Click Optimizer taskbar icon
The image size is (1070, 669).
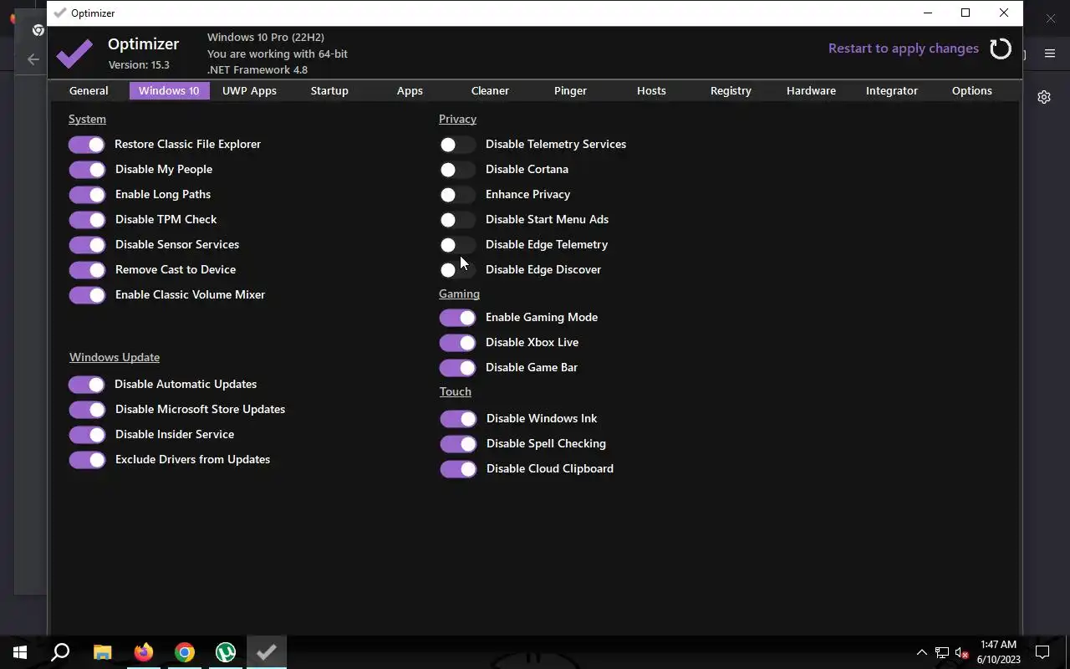tap(267, 652)
